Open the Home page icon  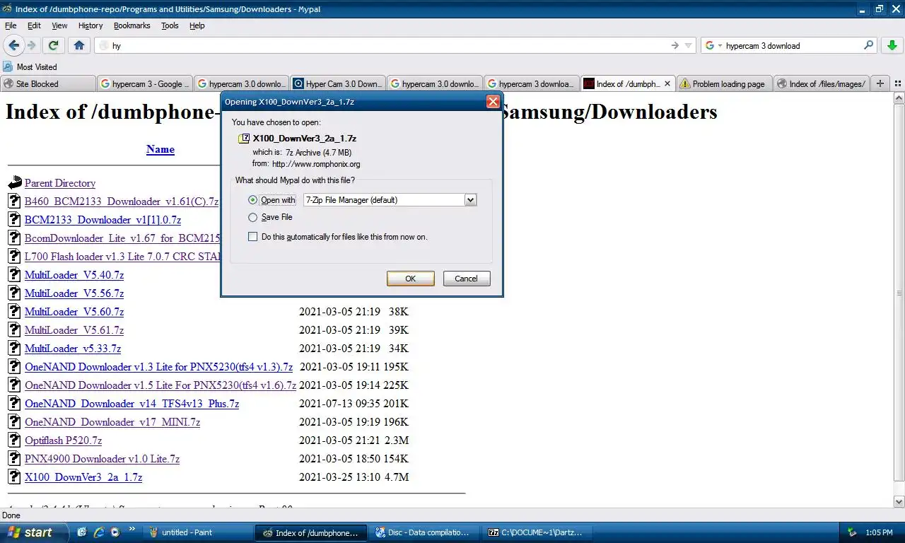(x=78, y=45)
